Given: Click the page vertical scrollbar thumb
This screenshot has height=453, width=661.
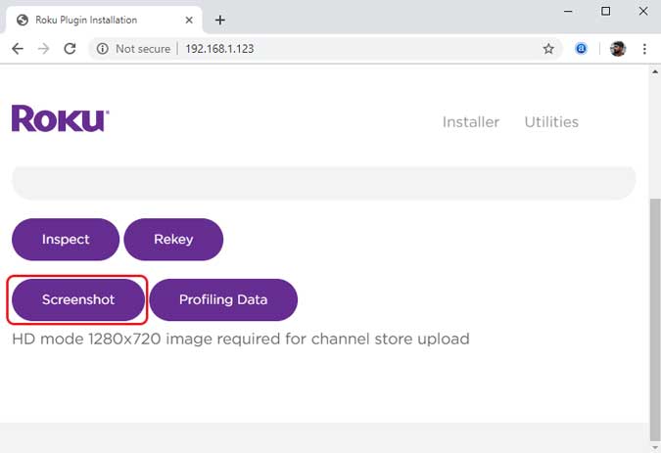Looking at the screenshot, I should [x=655, y=318].
